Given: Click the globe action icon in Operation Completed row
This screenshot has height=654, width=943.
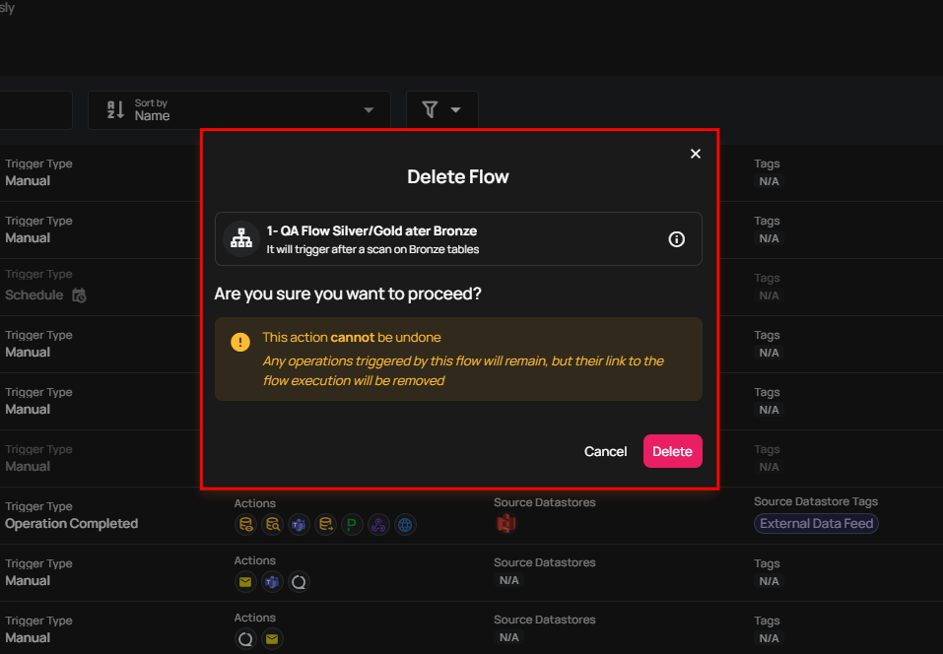Looking at the screenshot, I should 405,525.
